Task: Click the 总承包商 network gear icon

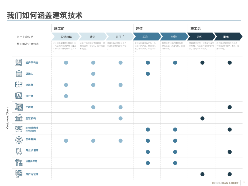Action: 19,140
